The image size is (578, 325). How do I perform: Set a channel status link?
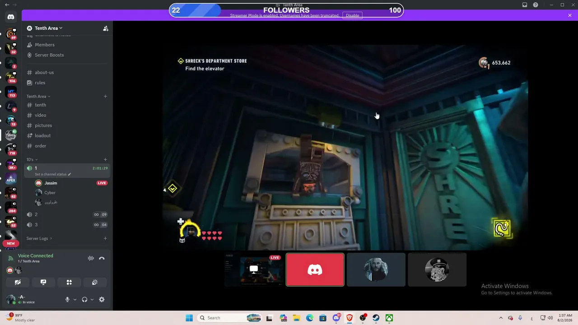point(52,174)
